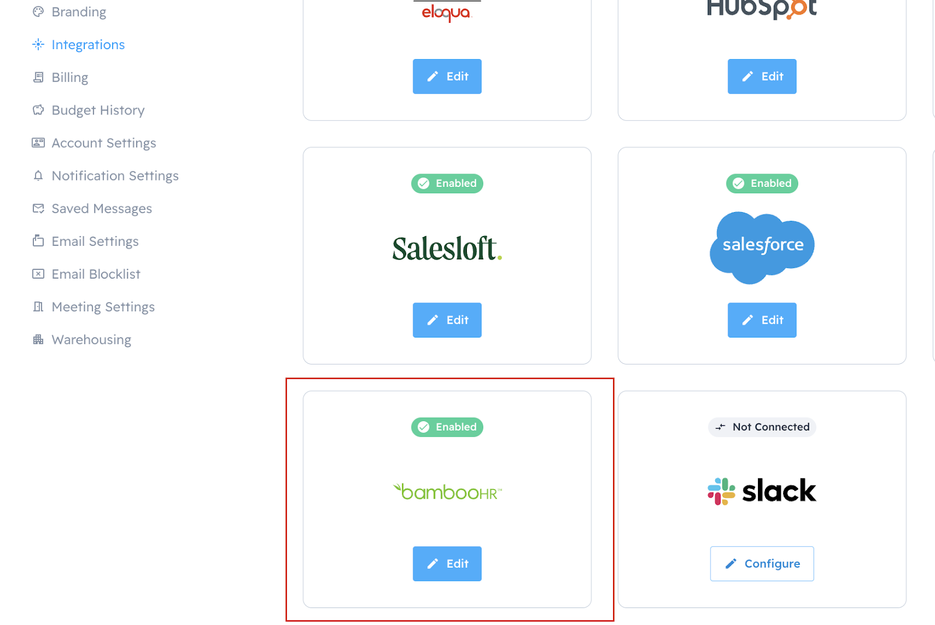Click the Notification Settings bell icon
Viewport: 935px width, 625px height.
coord(38,176)
